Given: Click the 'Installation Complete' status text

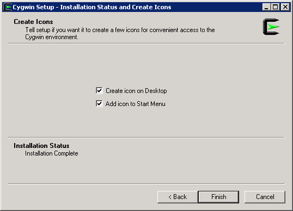Looking at the screenshot, I should click(x=52, y=153).
